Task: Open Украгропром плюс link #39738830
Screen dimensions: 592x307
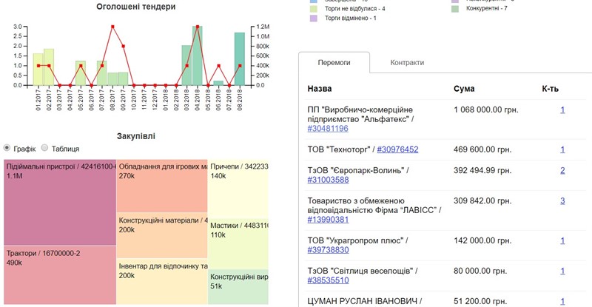Action: 328,250
